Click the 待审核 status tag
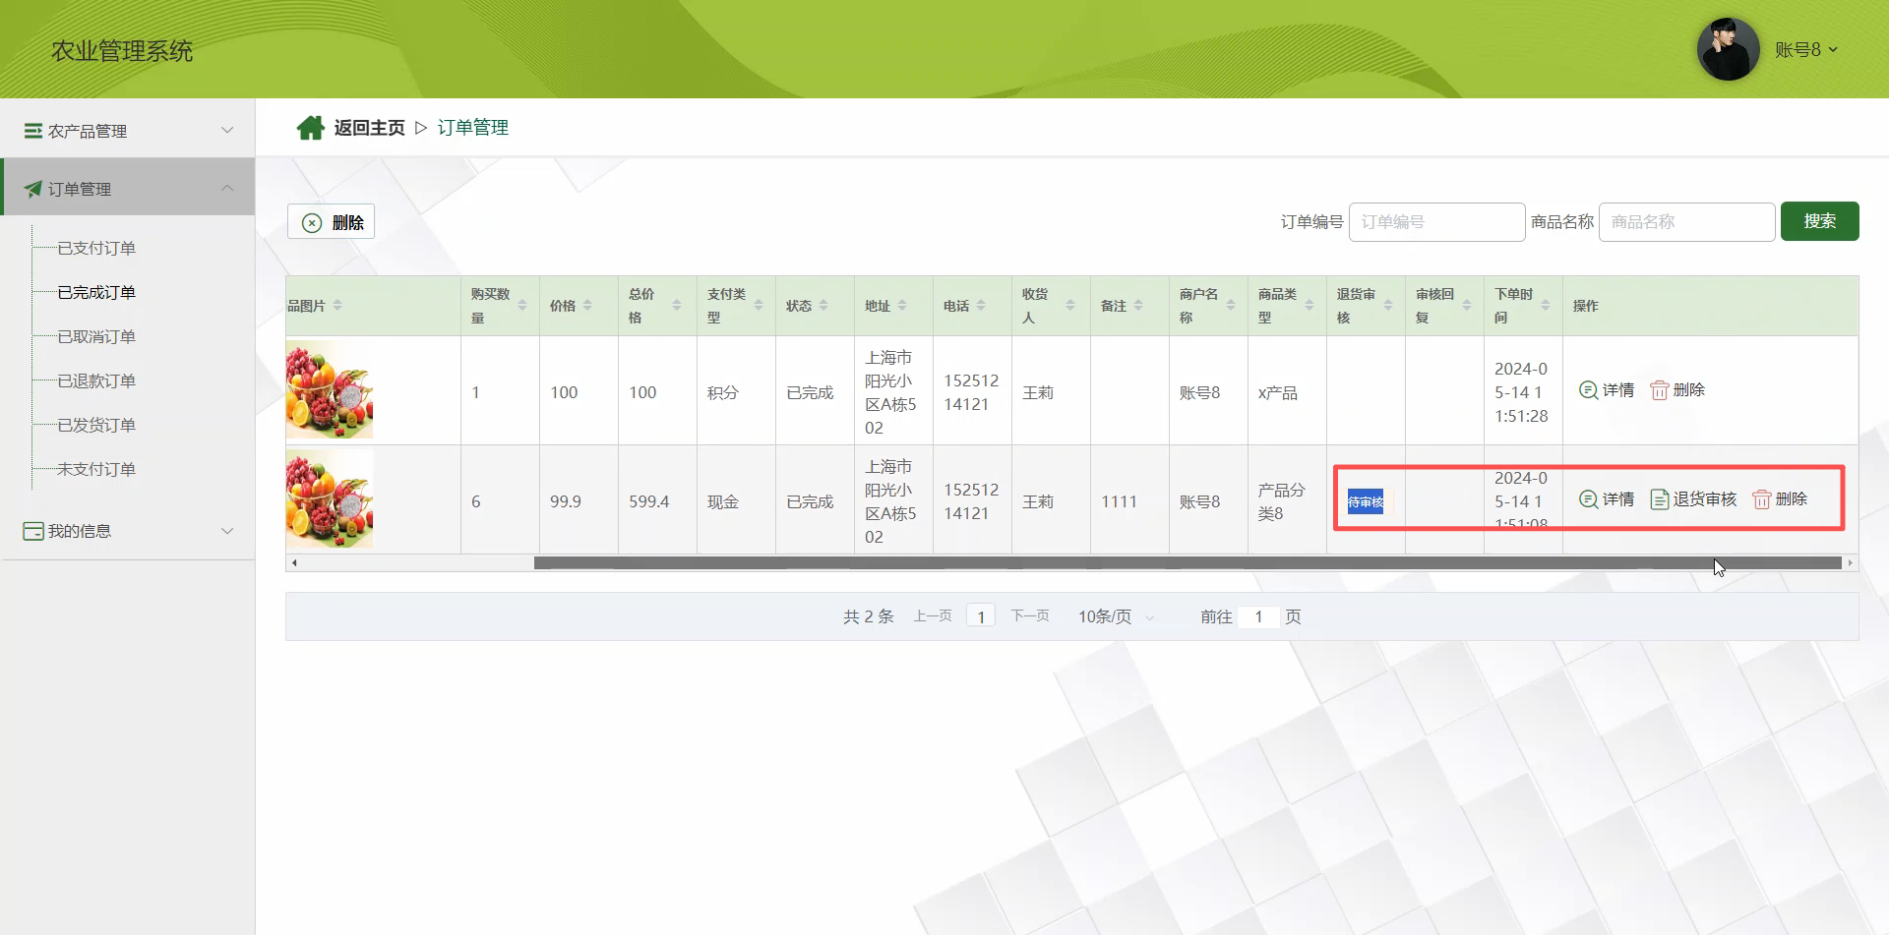The height and width of the screenshot is (935, 1889). 1366,501
